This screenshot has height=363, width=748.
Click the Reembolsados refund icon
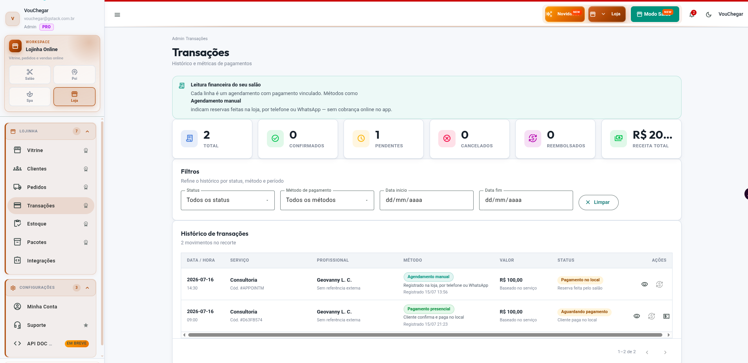533,138
